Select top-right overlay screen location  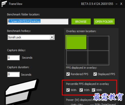[98, 43]
